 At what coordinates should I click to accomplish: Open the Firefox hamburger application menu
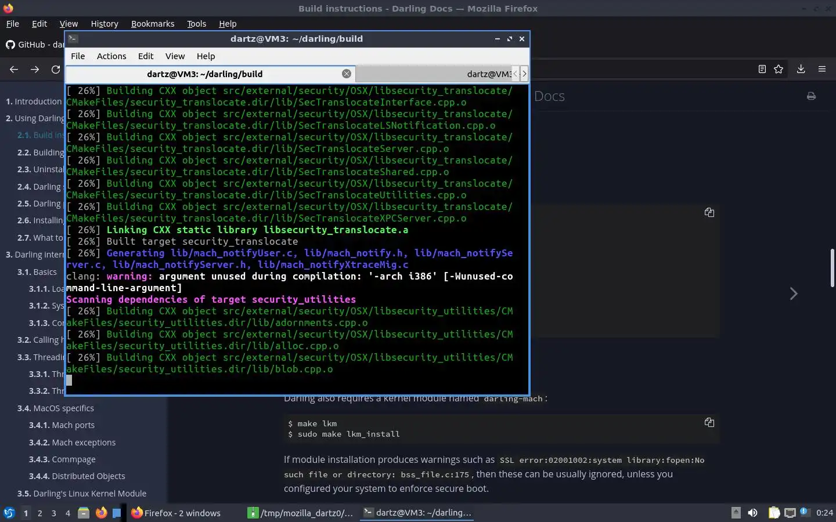pos(821,69)
